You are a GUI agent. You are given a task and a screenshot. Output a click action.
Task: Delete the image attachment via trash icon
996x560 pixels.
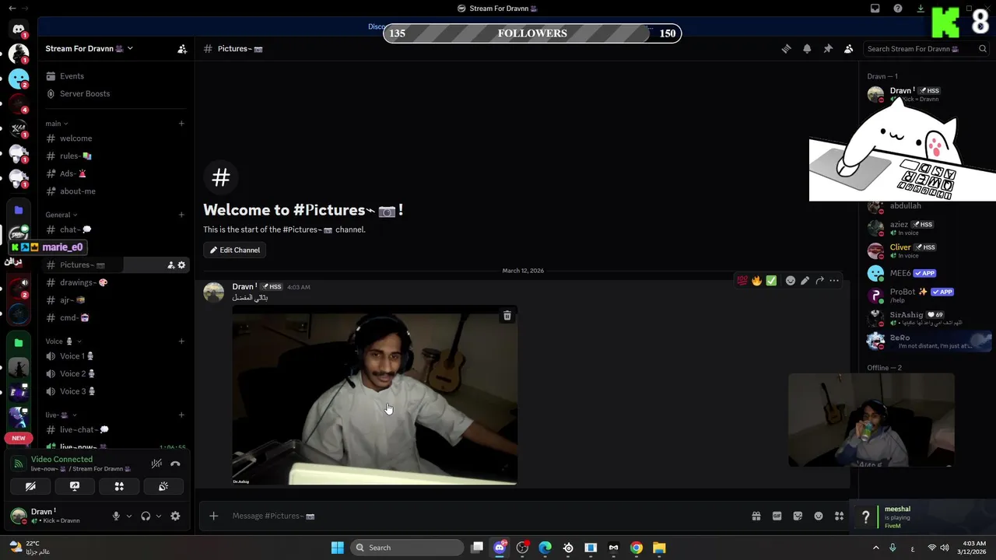click(507, 315)
